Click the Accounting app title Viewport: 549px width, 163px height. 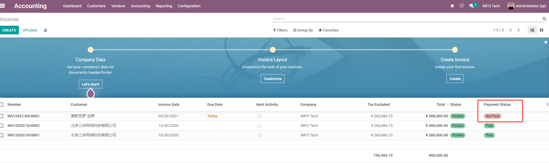pyautogui.click(x=30, y=6)
